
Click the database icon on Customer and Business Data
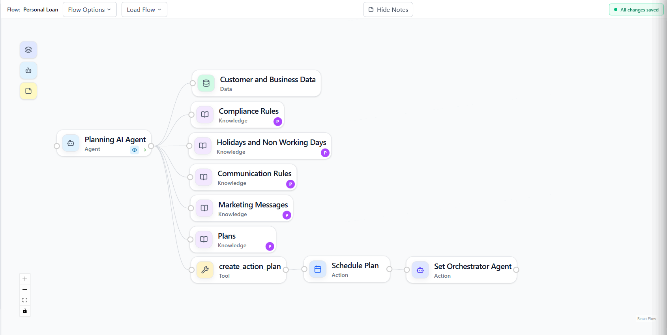[206, 83]
